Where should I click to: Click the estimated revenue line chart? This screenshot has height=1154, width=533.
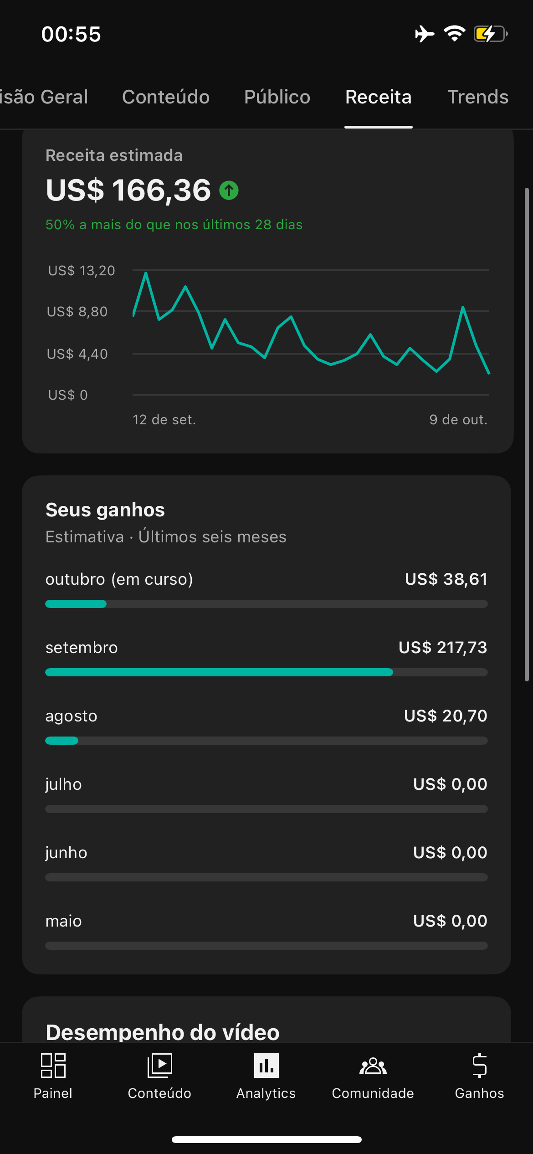[x=311, y=333]
